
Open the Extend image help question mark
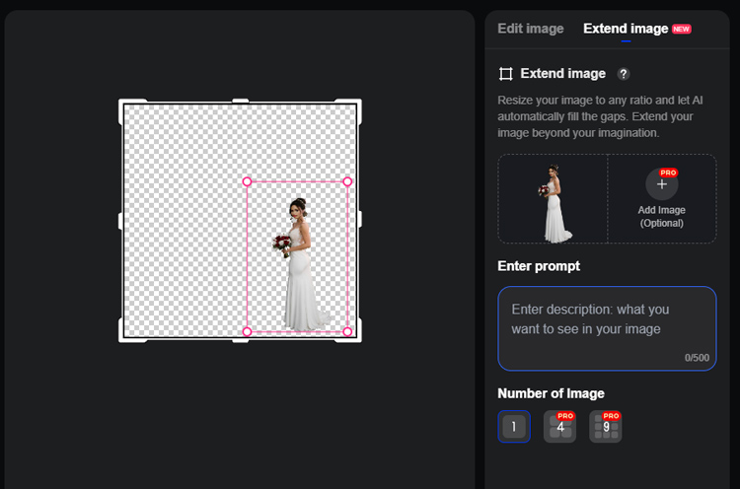pyautogui.click(x=624, y=74)
